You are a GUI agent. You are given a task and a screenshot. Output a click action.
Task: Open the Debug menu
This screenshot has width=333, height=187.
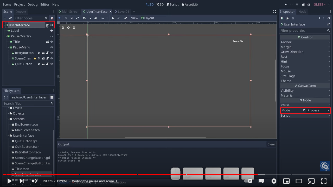point(33,4)
